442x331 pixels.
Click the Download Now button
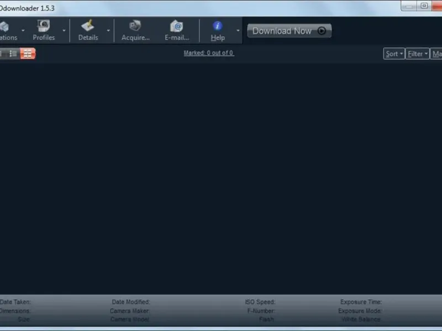pos(289,31)
